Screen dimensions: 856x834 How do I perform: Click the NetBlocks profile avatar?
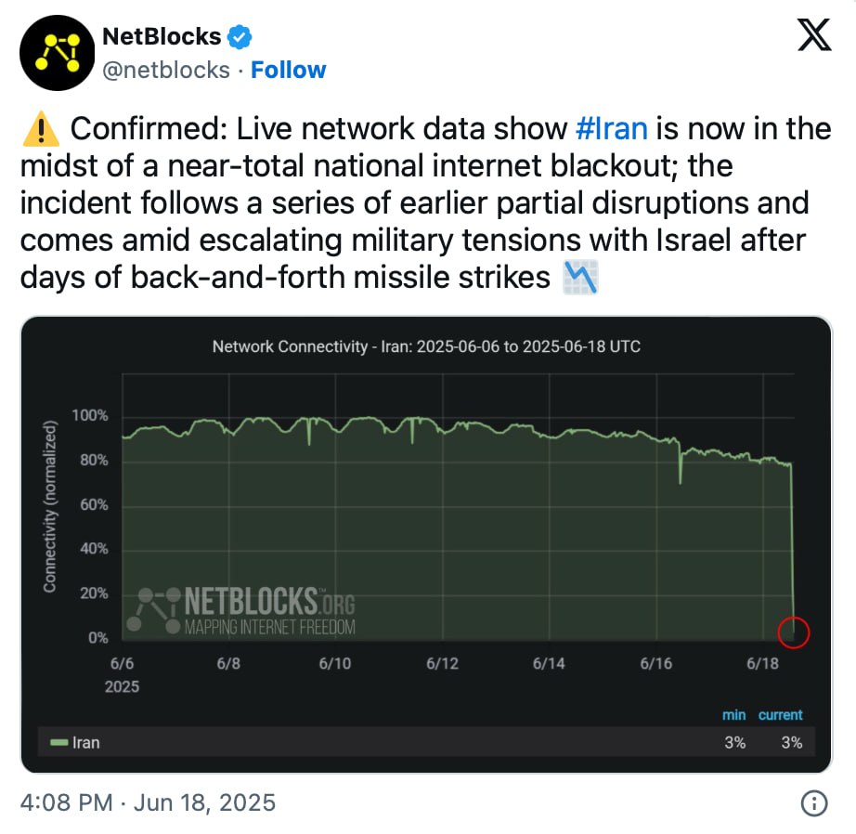tap(54, 51)
